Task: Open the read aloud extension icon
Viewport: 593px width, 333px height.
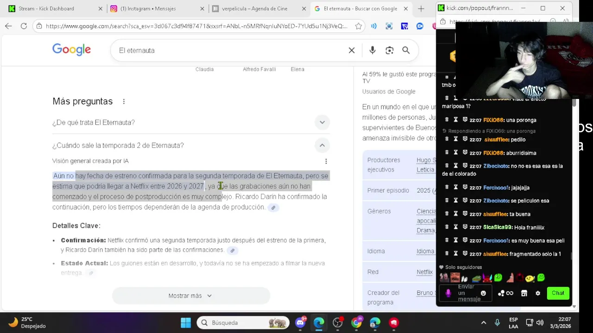Action: [x=373, y=26]
